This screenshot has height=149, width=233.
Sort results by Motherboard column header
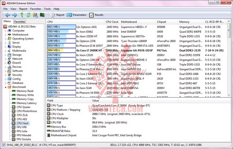(x=137, y=22)
